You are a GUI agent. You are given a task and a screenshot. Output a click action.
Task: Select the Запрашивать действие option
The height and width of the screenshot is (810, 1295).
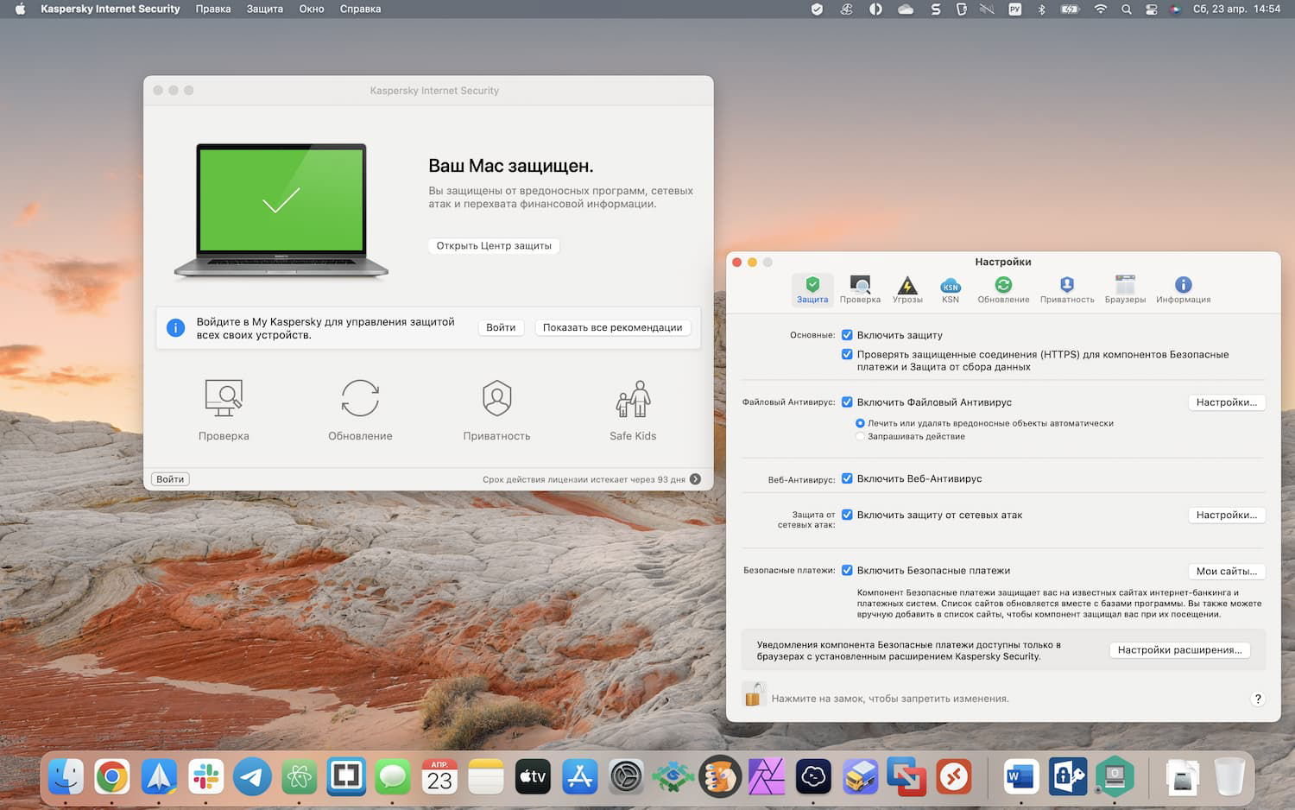tap(860, 436)
